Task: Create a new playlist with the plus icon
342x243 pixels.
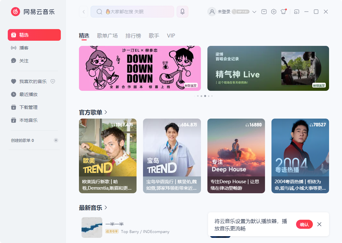Action: pyautogui.click(x=56, y=140)
